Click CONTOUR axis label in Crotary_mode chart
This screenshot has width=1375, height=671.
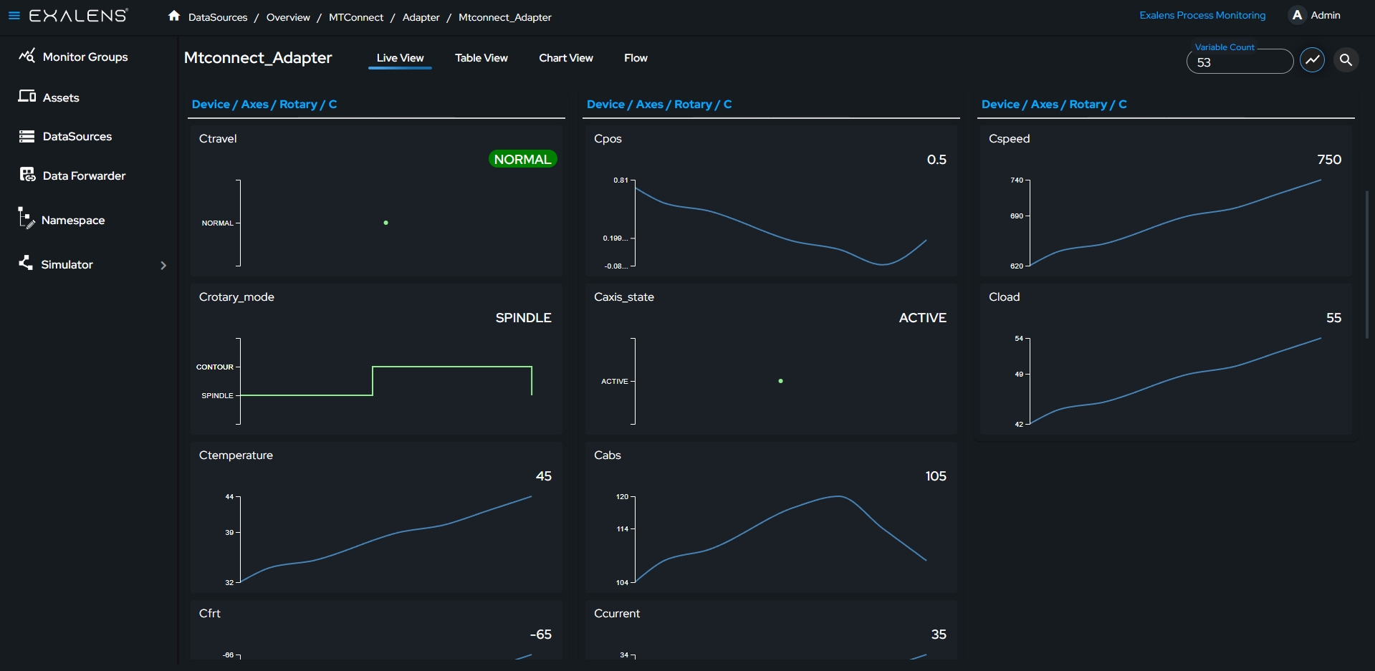click(215, 367)
